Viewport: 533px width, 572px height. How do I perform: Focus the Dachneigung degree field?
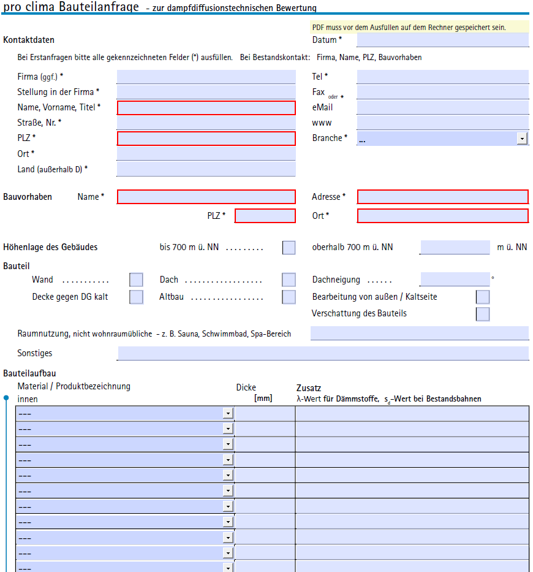(455, 280)
